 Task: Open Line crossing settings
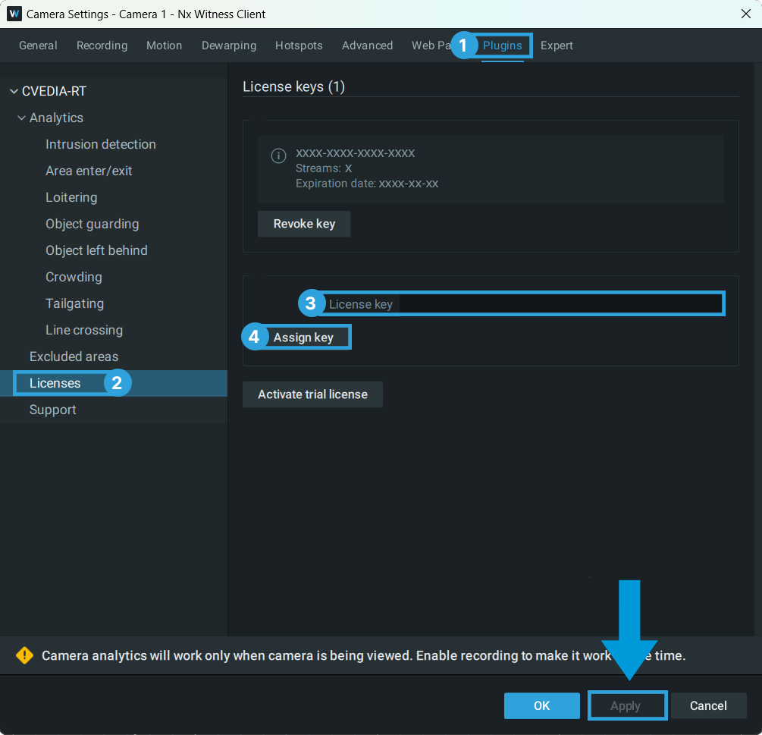click(84, 330)
